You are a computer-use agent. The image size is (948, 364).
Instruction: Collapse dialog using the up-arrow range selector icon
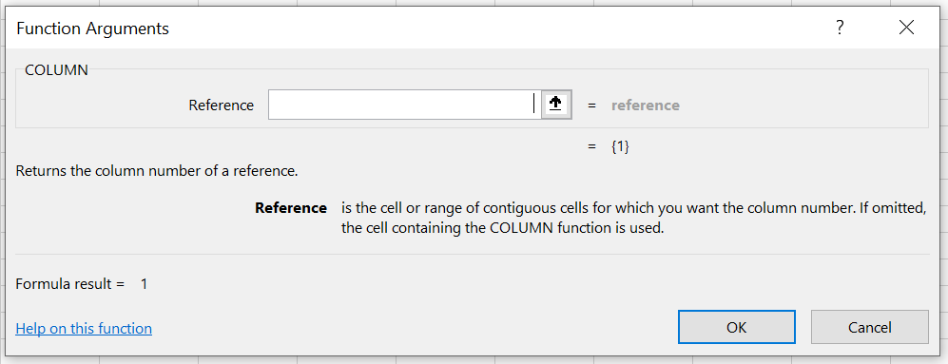556,105
